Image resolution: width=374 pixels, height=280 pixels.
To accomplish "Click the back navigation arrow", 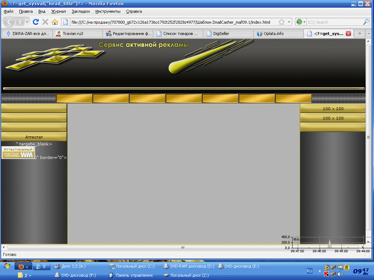I will [9, 22].
